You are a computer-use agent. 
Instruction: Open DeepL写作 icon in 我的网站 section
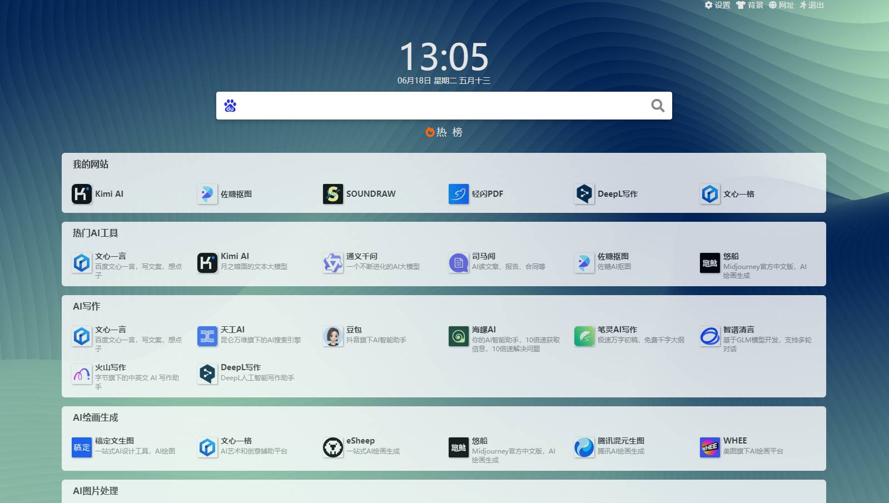[x=584, y=194]
